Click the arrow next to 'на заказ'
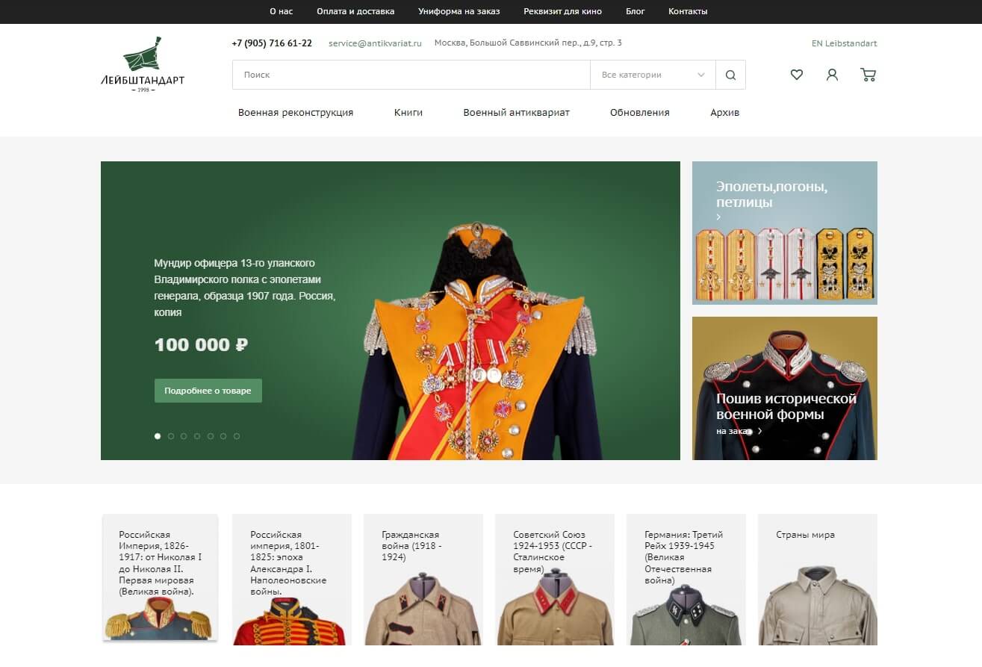The image size is (982, 667). click(759, 431)
